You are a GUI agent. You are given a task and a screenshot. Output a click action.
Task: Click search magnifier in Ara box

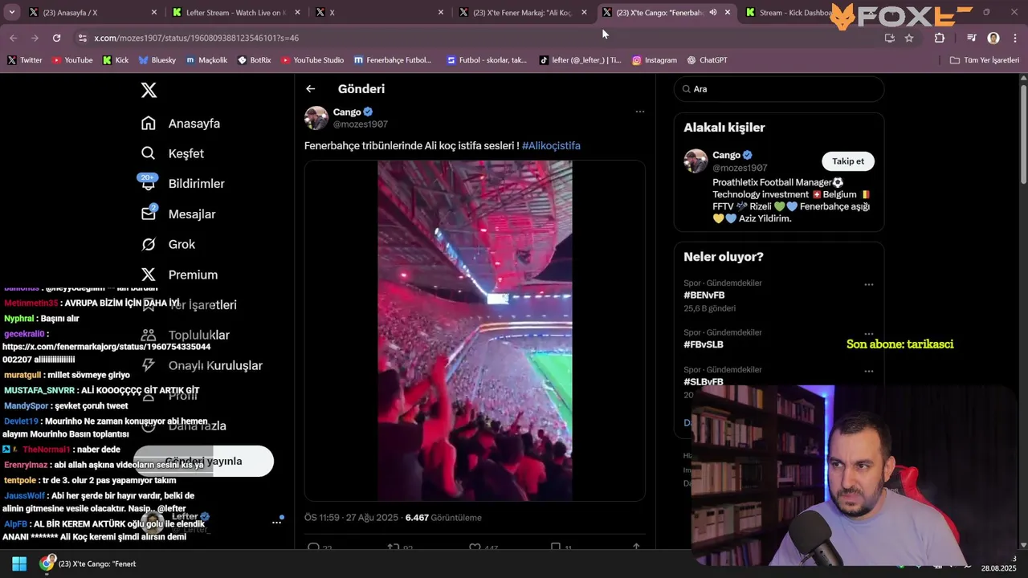687,89
